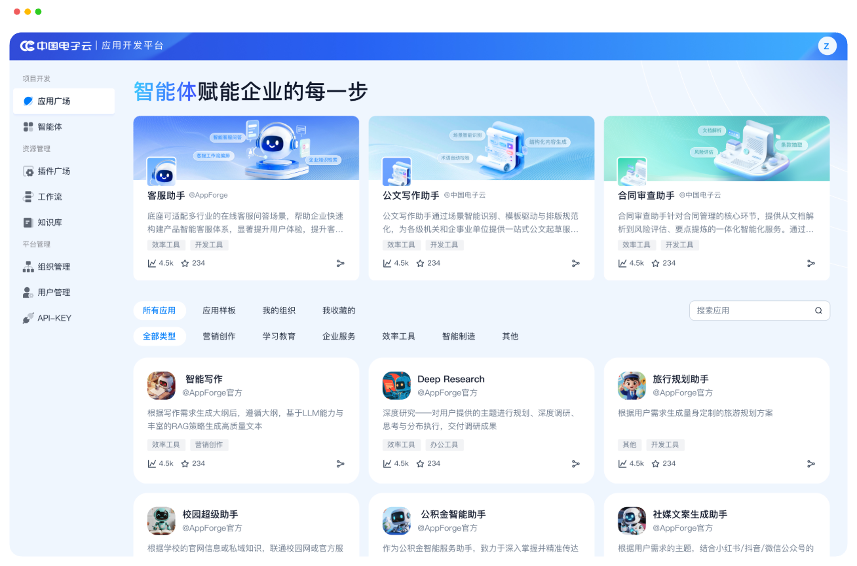Open the API-KEY page
The width and height of the screenshot is (857, 566).
point(54,318)
